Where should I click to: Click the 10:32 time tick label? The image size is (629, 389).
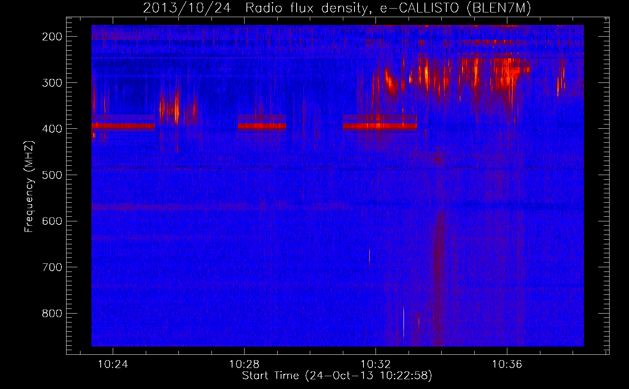pos(376,364)
